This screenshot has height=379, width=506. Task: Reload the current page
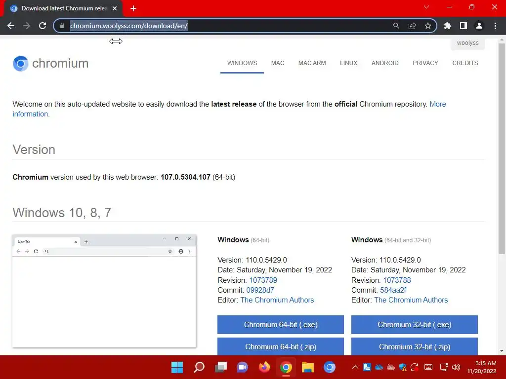42,26
